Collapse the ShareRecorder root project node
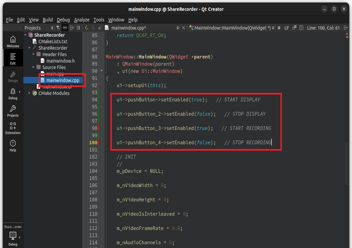The height and width of the screenshot is (248, 352). pyautogui.click(x=25, y=35)
